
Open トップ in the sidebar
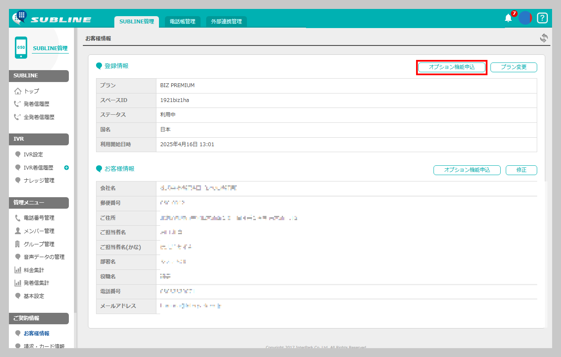(31, 91)
